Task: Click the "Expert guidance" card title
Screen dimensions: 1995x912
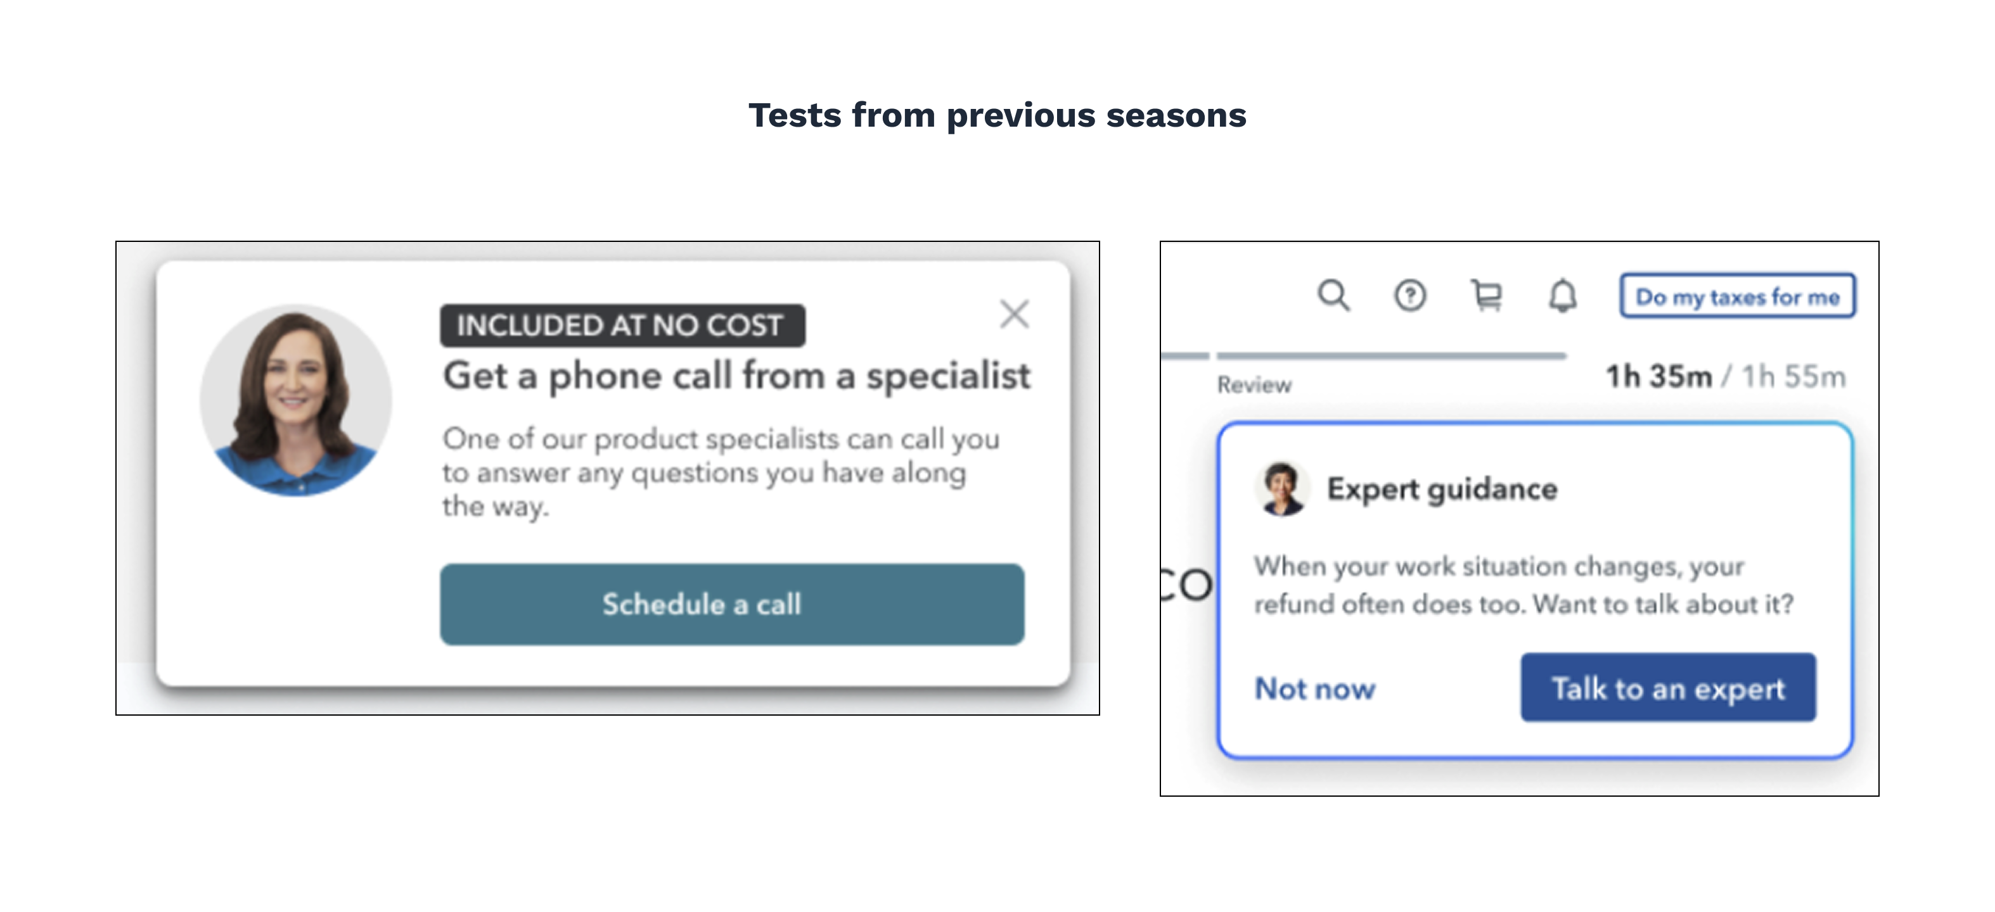Action: coord(1441,490)
